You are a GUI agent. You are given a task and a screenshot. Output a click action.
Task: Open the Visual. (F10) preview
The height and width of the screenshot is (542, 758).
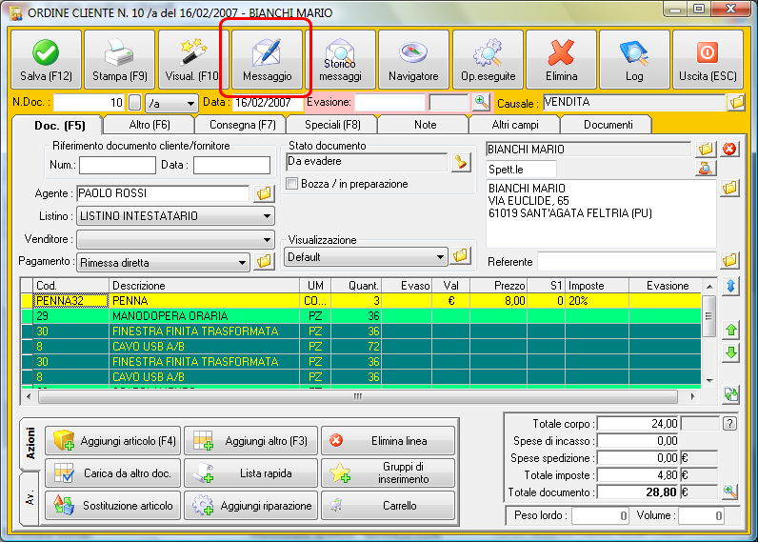pyautogui.click(x=193, y=59)
